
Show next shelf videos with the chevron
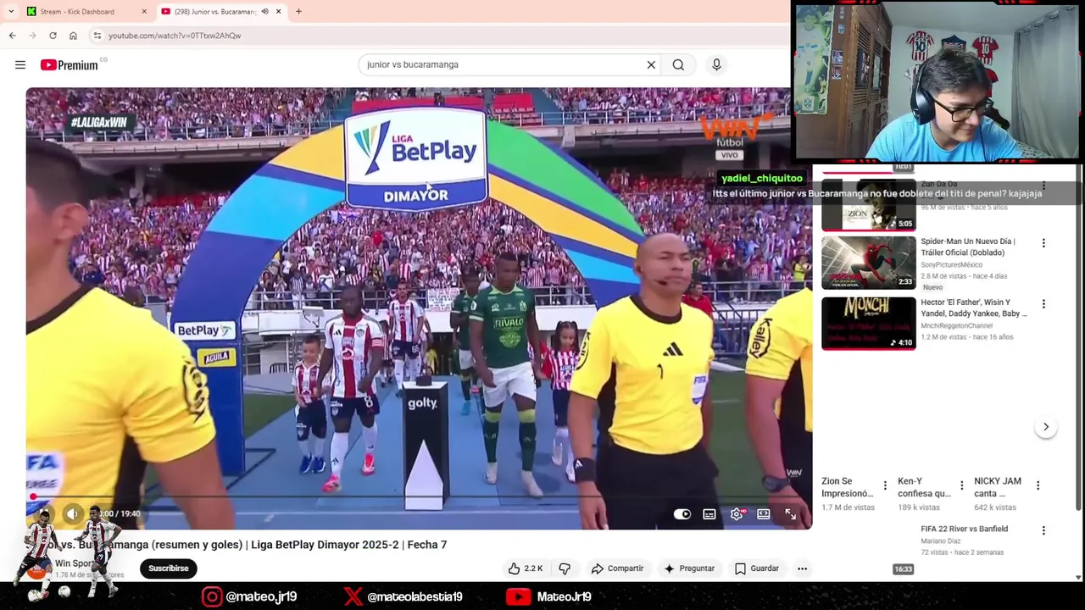point(1046,427)
